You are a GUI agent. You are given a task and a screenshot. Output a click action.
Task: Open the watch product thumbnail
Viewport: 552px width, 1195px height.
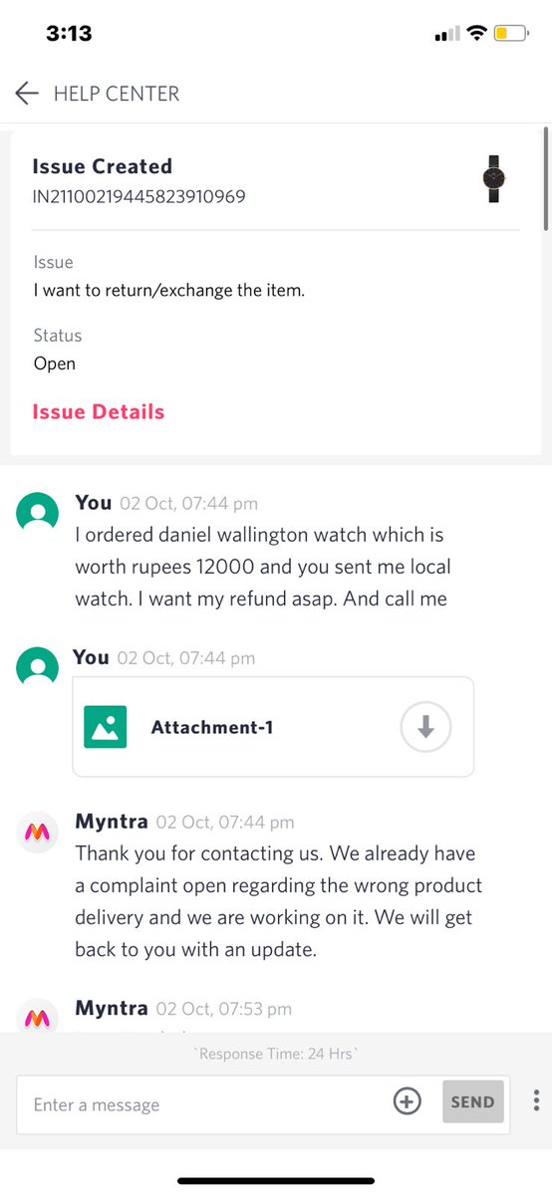pyautogui.click(x=493, y=180)
